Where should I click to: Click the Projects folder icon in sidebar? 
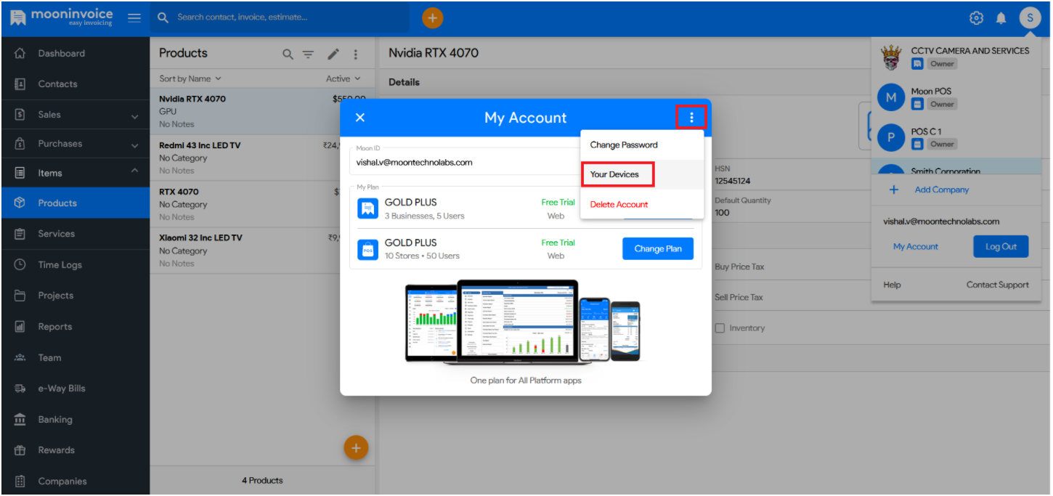pyautogui.click(x=20, y=296)
